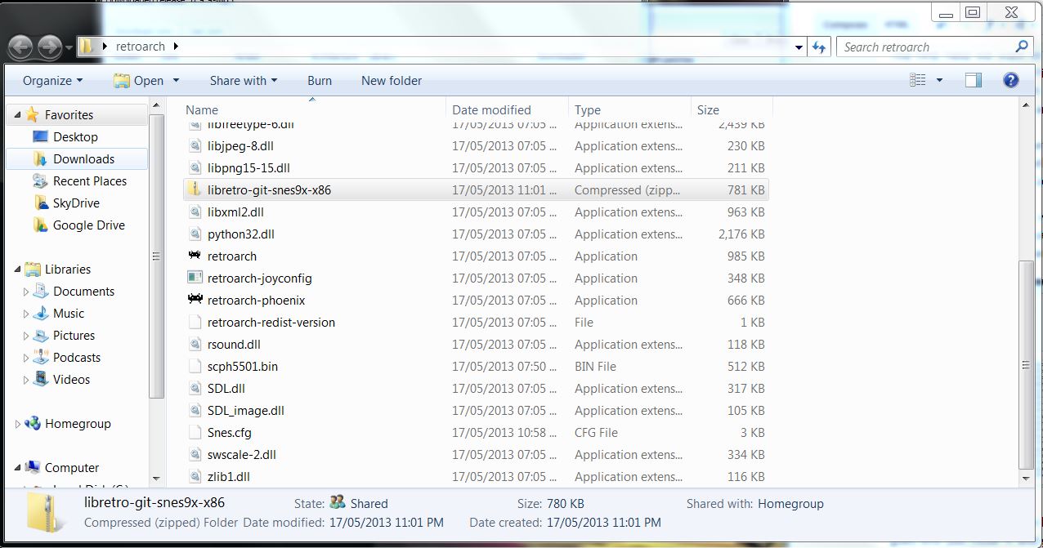Expand the Pictures library
Image resolution: width=1043 pixels, height=548 pixels.
pyautogui.click(x=25, y=336)
